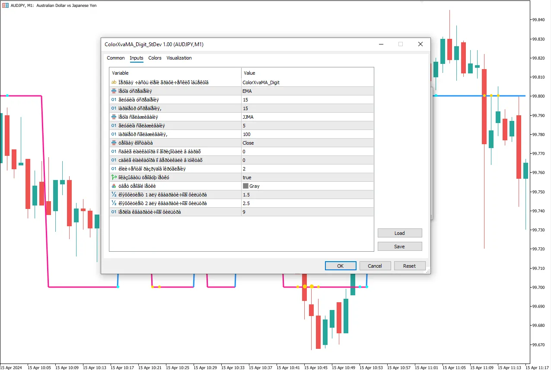This screenshot has width=551, height=370.
Task: Toggle the 'true' boolean value
Action: point(307,177)
